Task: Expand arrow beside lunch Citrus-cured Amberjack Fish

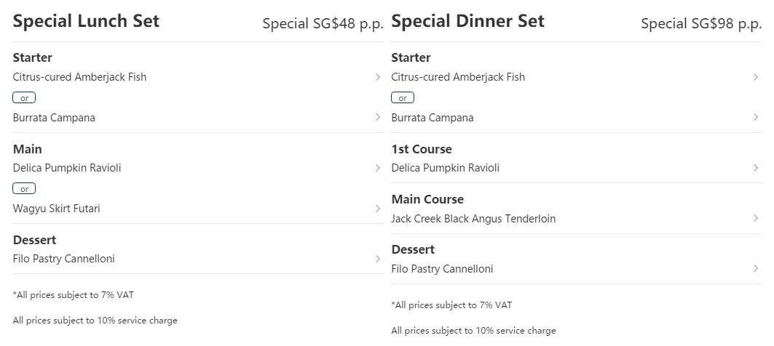Action: (378, 77)
